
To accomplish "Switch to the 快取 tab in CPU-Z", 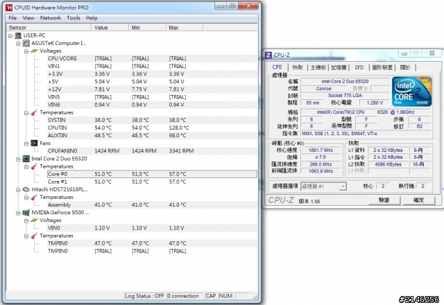I will click(298, 67).
